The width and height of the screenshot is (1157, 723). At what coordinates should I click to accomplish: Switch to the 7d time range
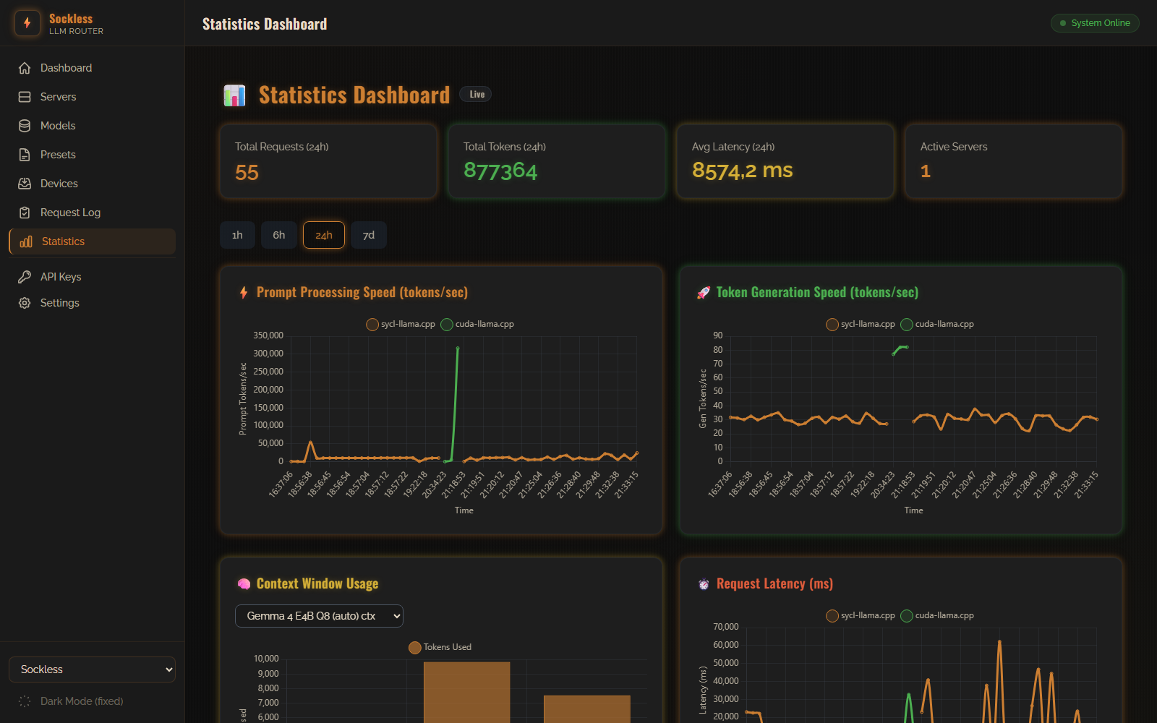tap(369, 235)
